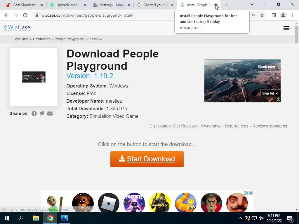This screenshot has width=299, height=224.
Task: Open Chrome's three-dot menu
Action: [x=293, y=15]
